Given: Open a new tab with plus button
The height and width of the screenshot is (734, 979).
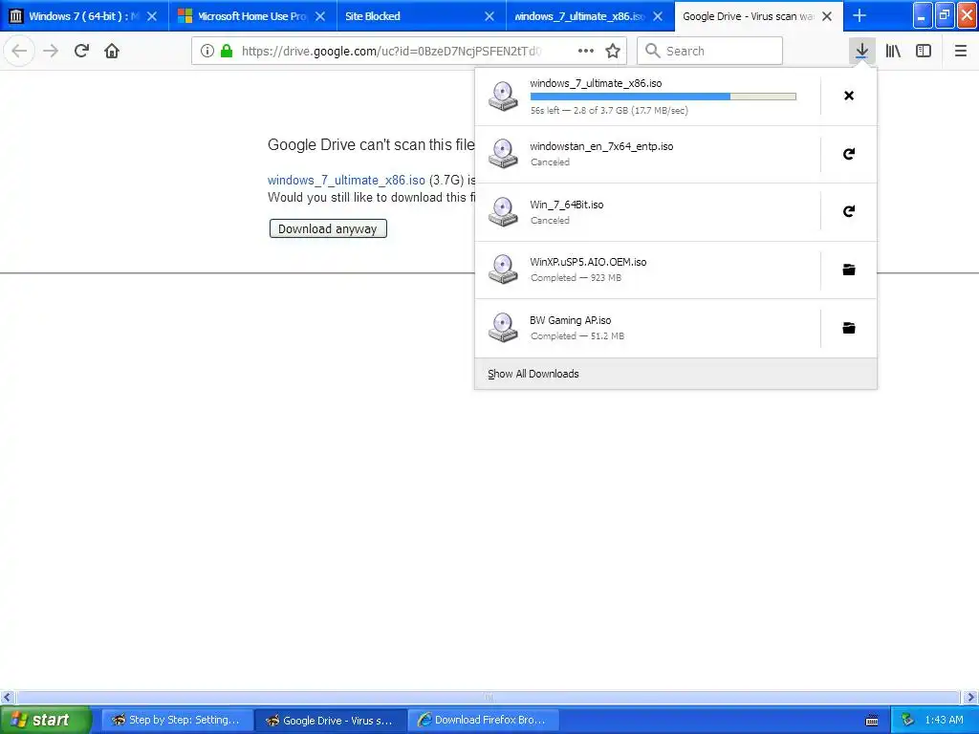Looking at the screenshot, I should click(x=859, y=15).
